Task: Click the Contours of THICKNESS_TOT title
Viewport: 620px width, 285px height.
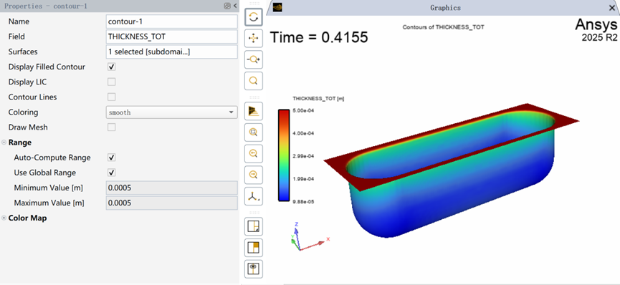Action: [443, 27]
